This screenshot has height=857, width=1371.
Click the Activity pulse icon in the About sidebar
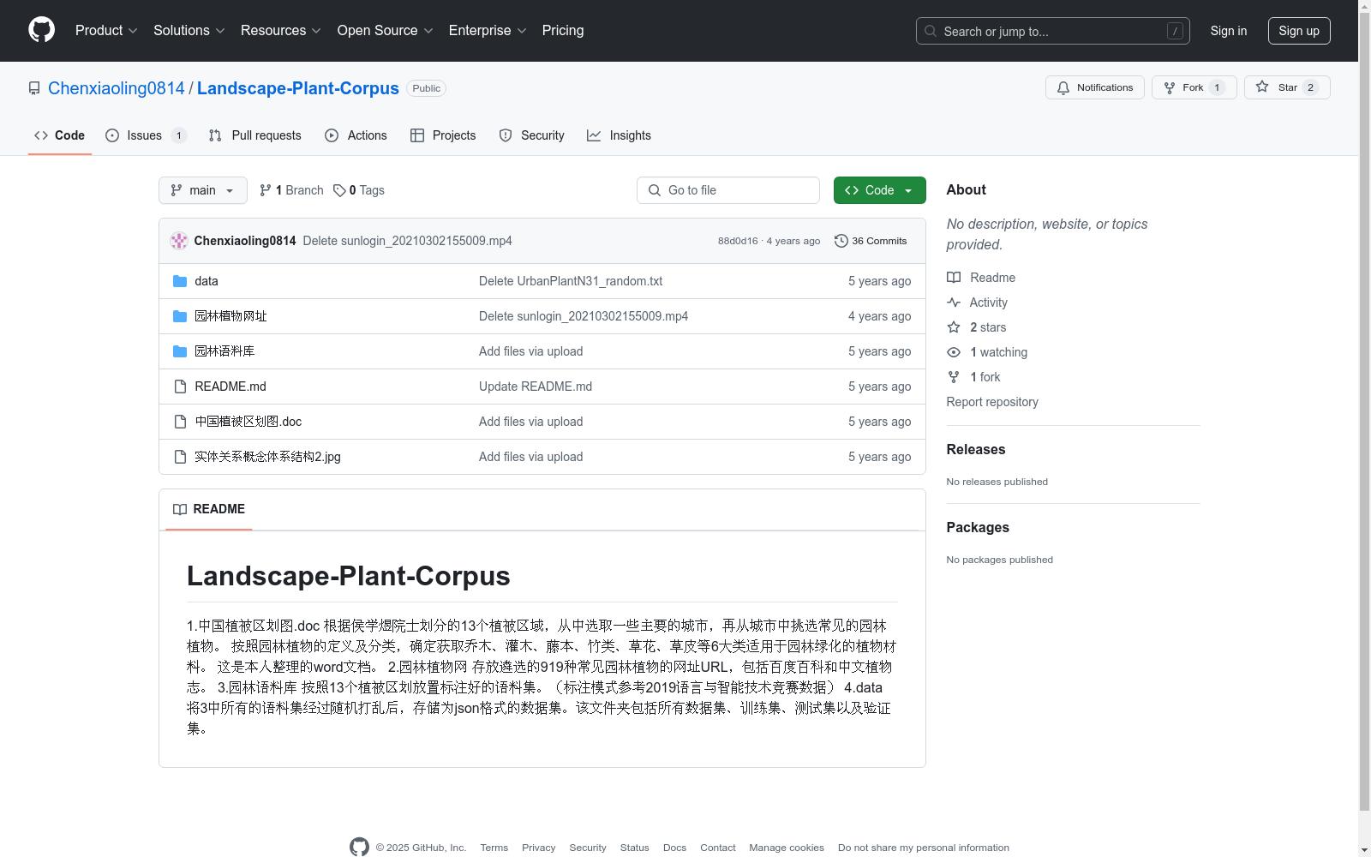(x=954, y=303)
